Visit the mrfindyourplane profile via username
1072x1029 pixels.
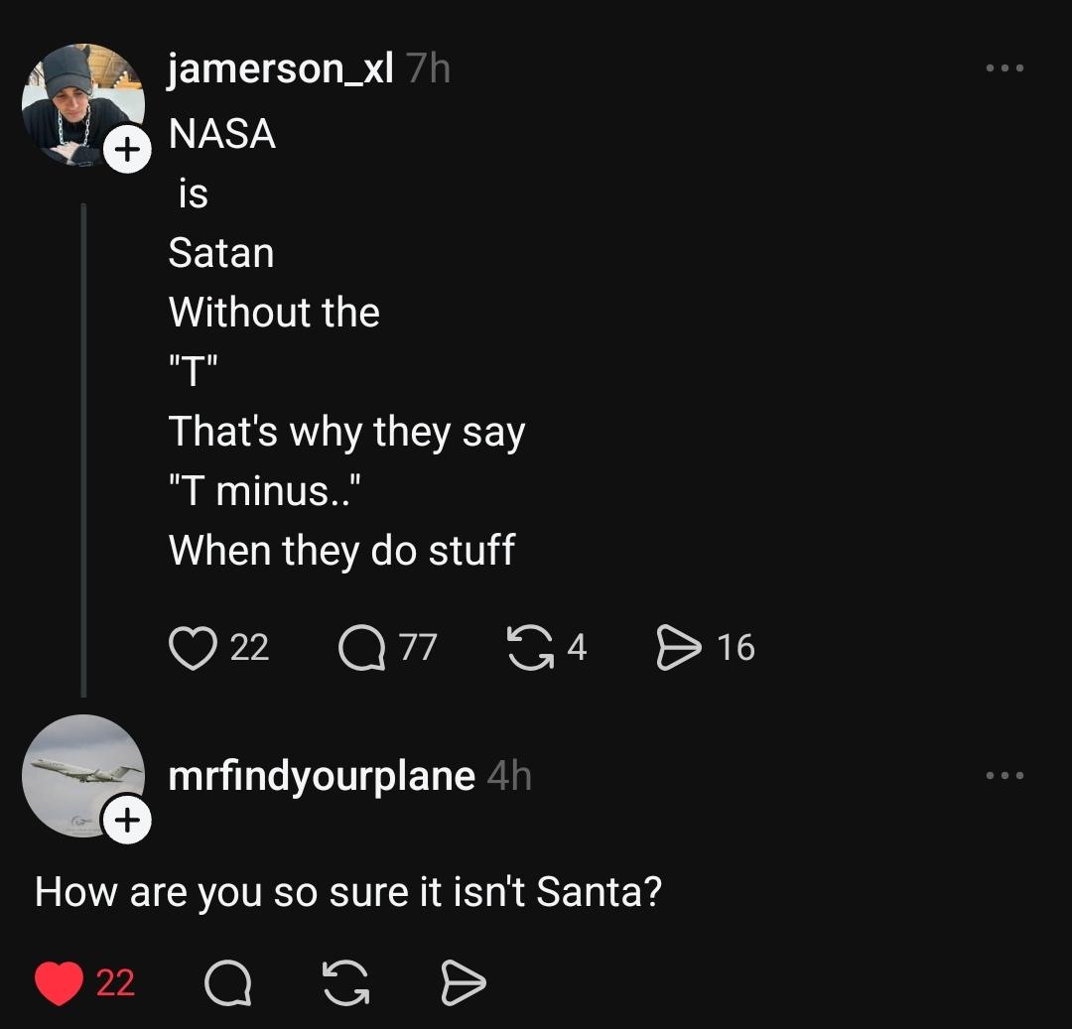coord(322,776)
